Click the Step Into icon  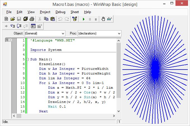(x=13, y=26)
